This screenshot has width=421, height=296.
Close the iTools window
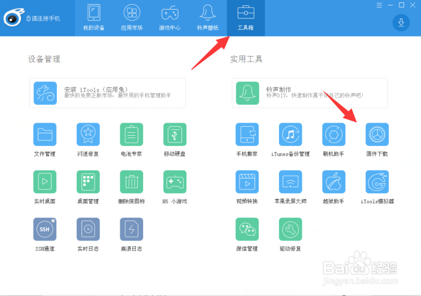click(x=413, y=5)
